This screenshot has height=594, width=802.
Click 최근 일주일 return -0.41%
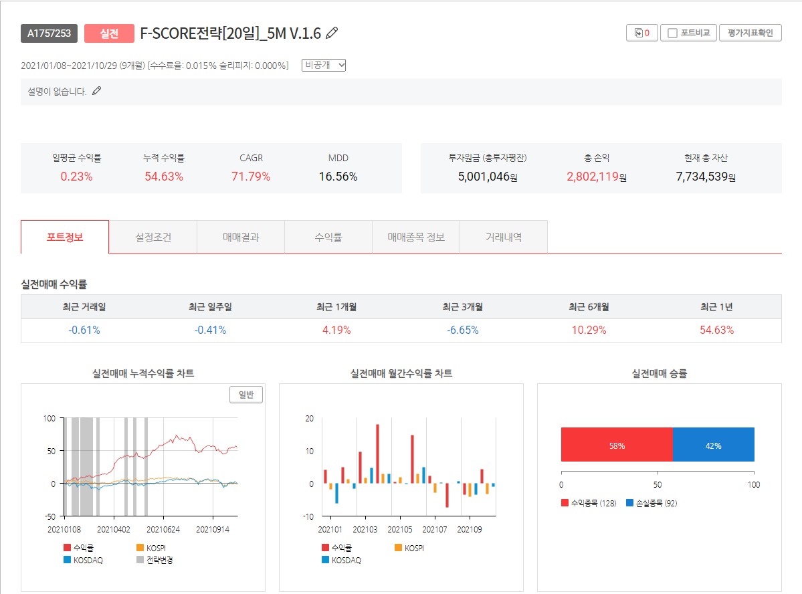tap(210, 330)
